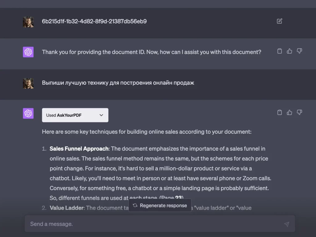316x237 pixels.
Task: Click the user avatar beside the document ID
Action: [x=28, y=22]
